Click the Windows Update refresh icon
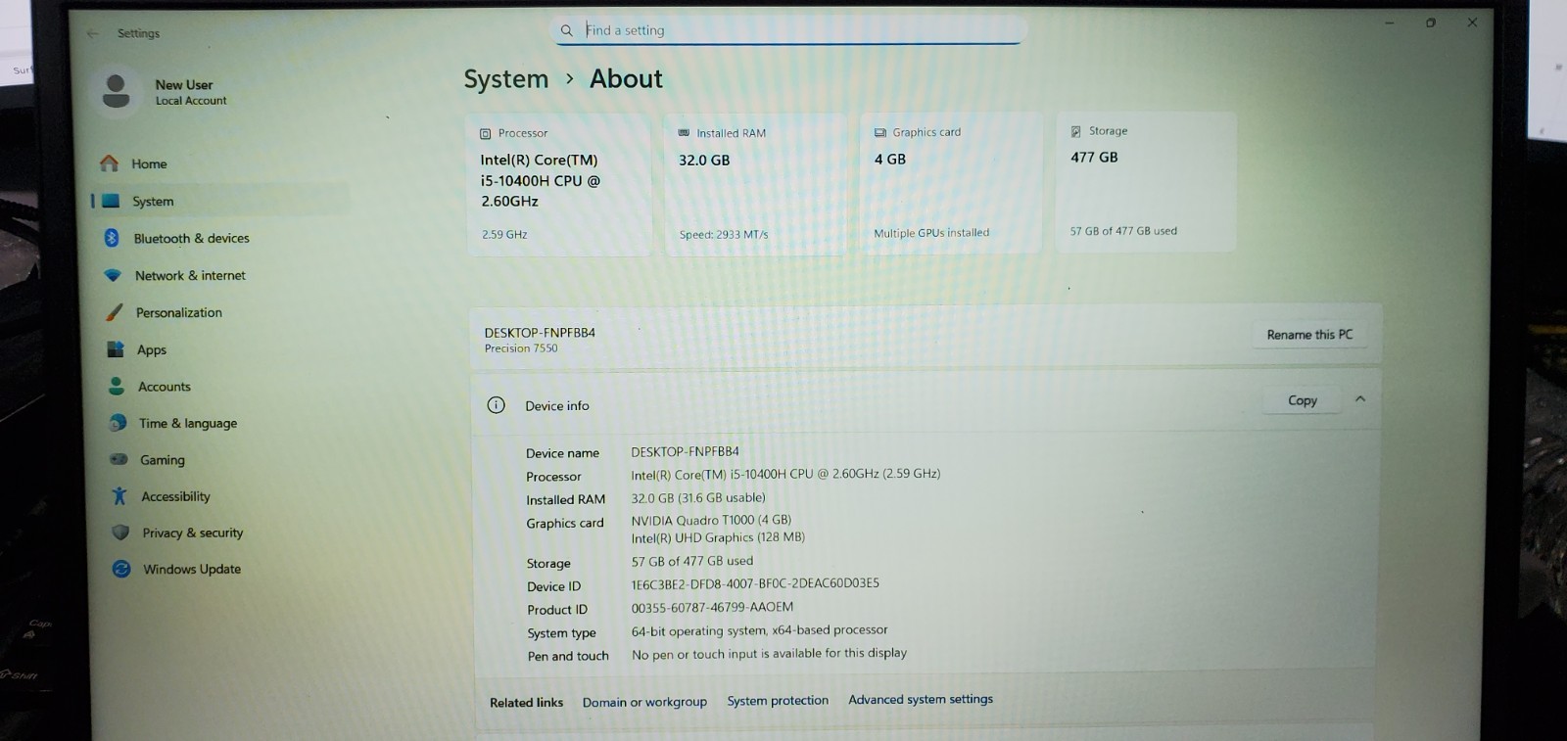The width and height of the screenshot is (1567, 741). 121,569
